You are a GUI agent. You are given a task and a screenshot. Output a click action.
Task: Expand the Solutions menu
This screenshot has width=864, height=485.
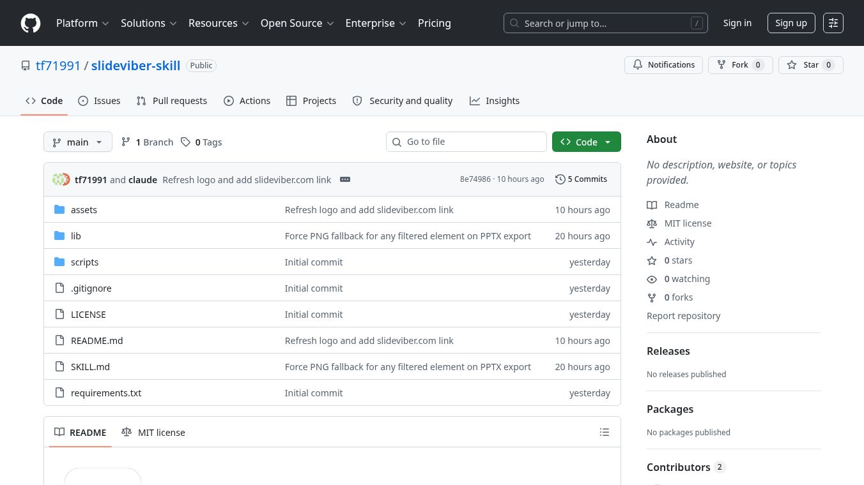click(149, 23)
